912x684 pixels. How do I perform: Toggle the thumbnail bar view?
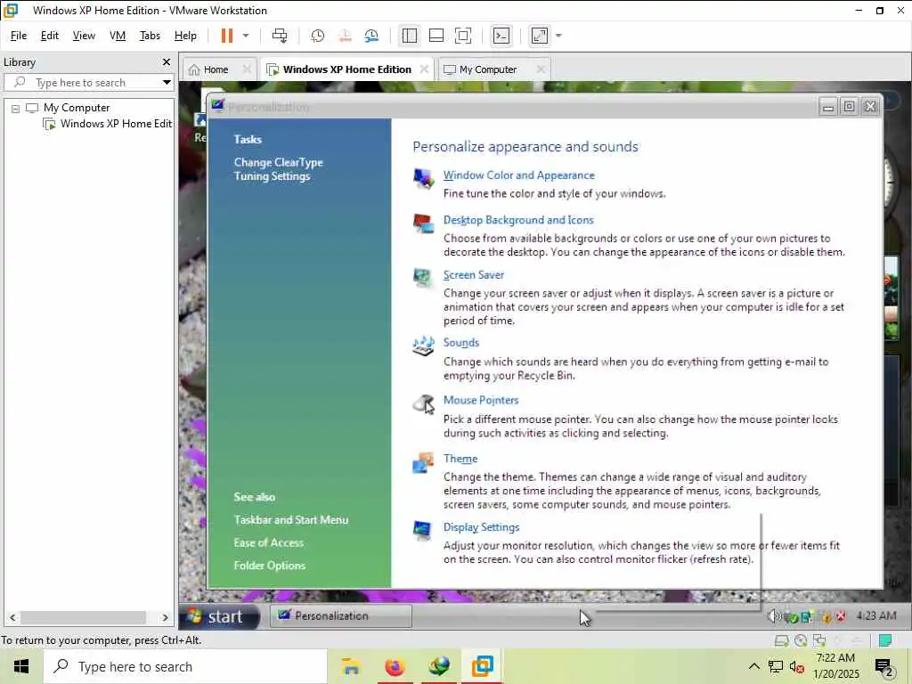coord(436,36)
